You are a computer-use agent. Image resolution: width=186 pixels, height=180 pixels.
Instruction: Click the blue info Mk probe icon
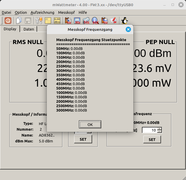coord(95,21)
